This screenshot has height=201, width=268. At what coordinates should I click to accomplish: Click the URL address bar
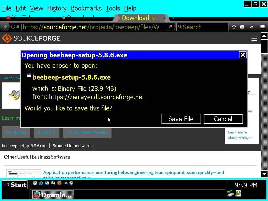(93, 27)
